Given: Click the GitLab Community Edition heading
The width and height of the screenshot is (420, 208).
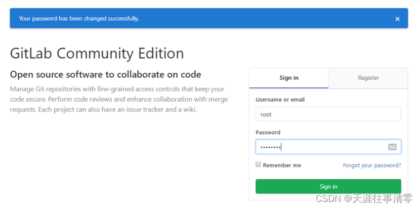Looking at the screenshot, I should click(97, 53).
